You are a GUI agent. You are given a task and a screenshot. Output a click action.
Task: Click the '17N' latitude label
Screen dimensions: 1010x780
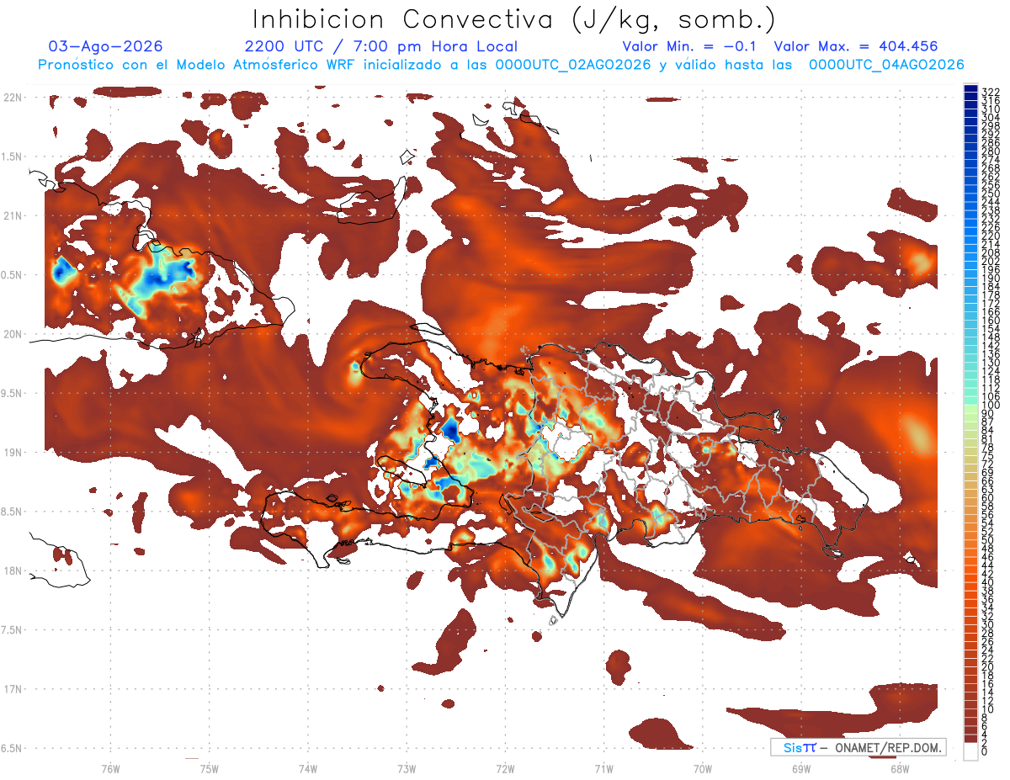click(14, 689)
